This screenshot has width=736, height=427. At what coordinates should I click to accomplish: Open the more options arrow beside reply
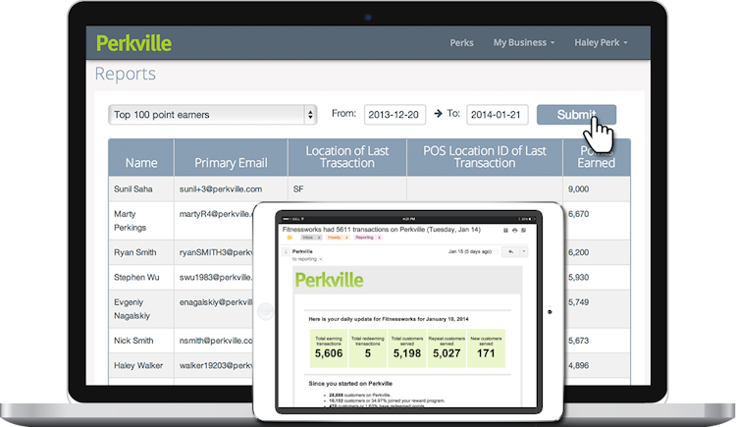point(524,252)
